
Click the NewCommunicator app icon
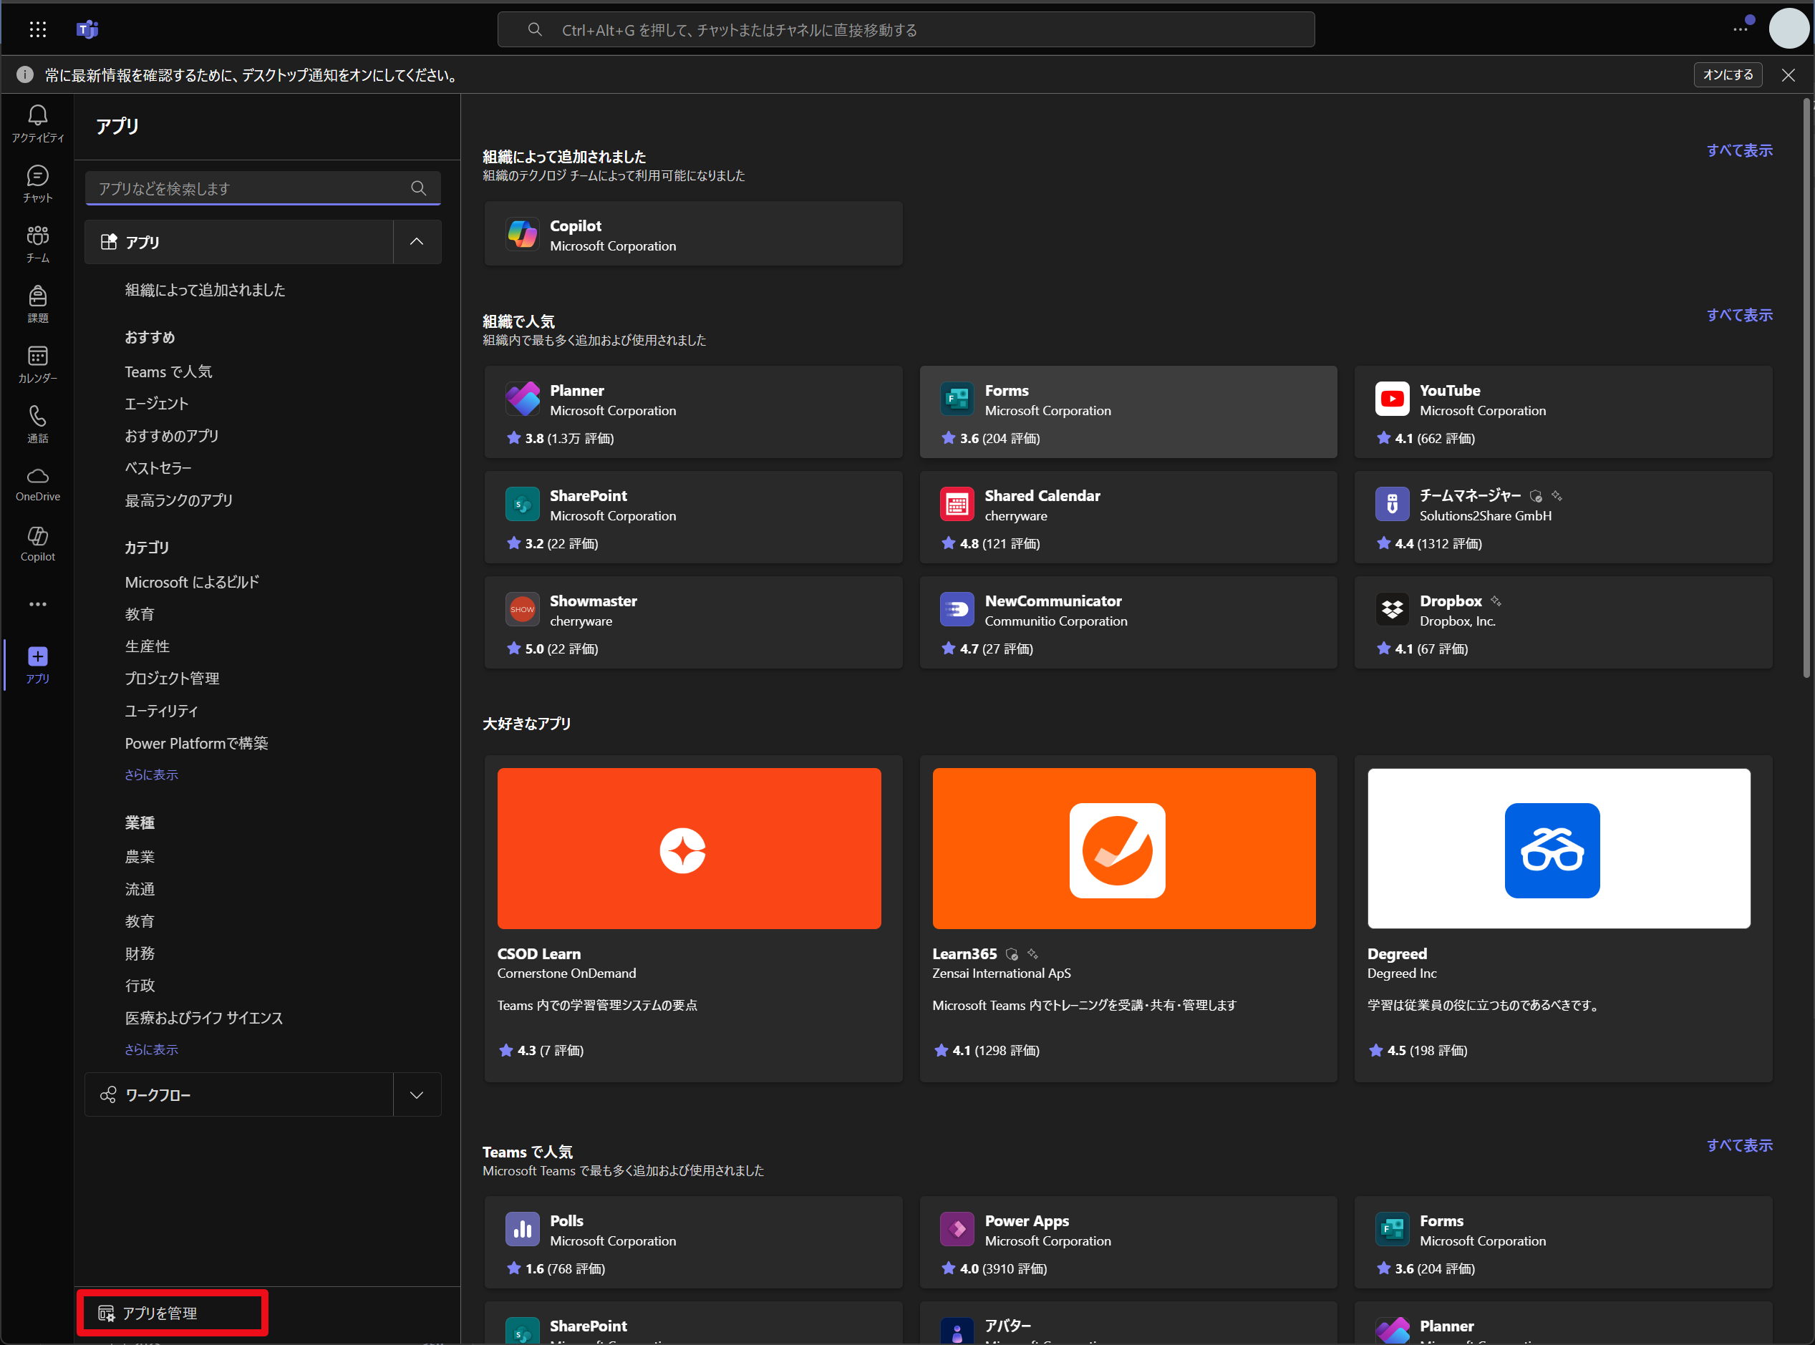tap(957, 609)
